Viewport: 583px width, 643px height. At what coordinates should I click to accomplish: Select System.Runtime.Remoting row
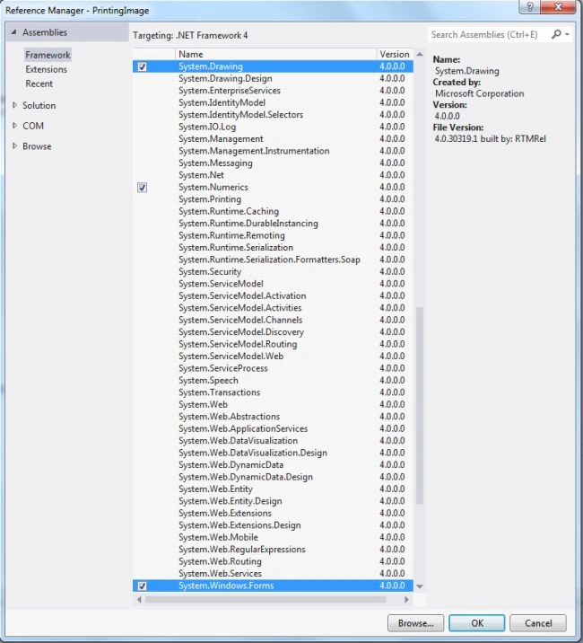273,235
